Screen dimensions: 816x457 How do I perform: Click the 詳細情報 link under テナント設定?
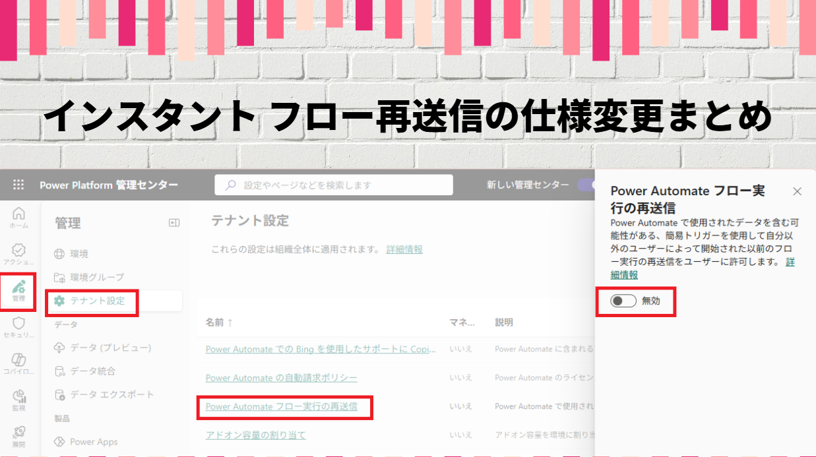tap(404, 249)
